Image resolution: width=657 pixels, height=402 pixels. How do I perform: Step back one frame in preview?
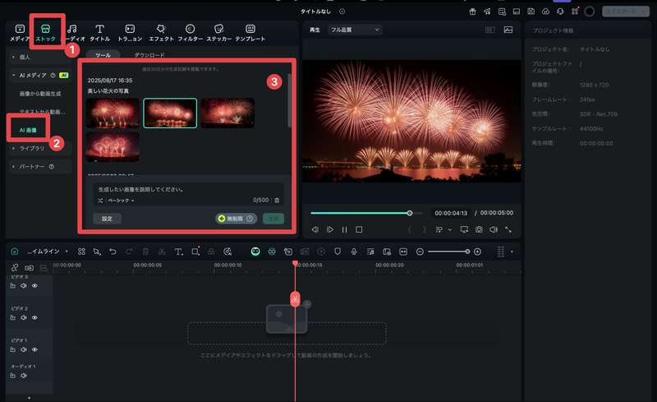[315, 229]
